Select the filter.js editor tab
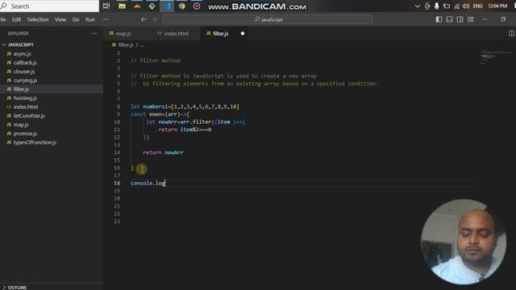Image resolution: width=516 pixels, height=290 pixels. (x=220, y=34)
